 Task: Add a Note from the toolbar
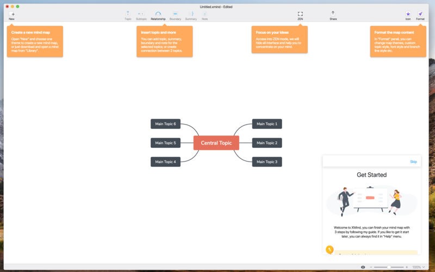click(205, 16)
